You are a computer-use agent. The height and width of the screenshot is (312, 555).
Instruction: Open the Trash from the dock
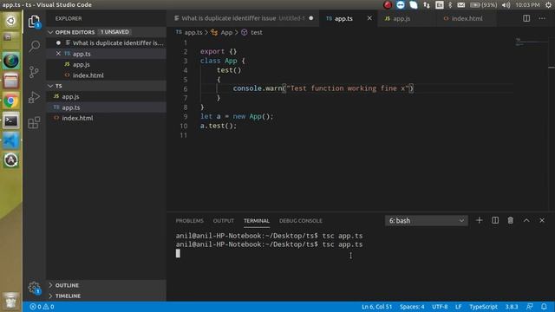pyautogui.click(x=11, y=301)
